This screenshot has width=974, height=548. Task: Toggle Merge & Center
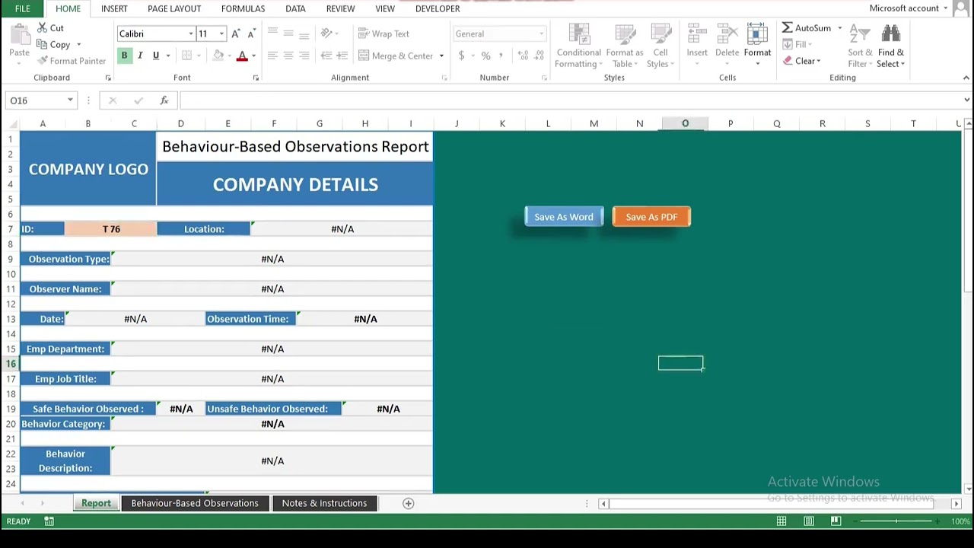[x=396, y=56]
